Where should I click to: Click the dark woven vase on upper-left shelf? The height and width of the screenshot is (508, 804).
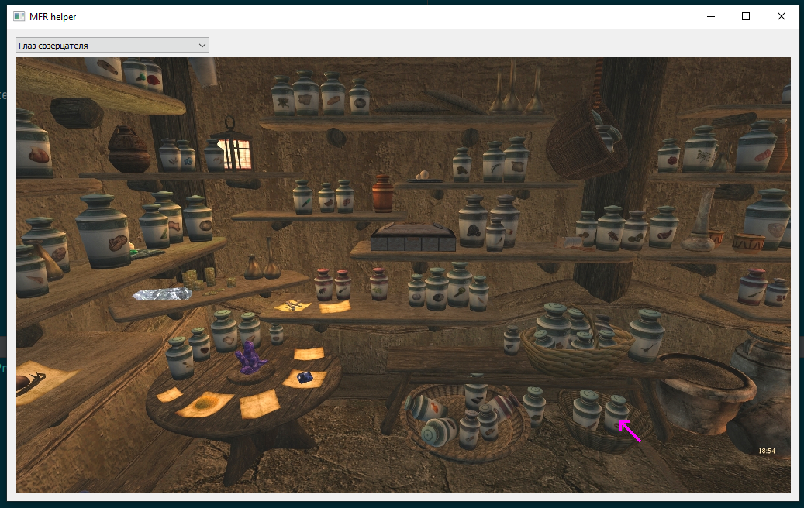[129, 149]
